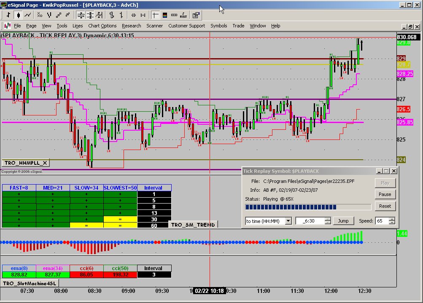
Task: Click the TRO_SM_TREND study label
Action: click(193, 225)
